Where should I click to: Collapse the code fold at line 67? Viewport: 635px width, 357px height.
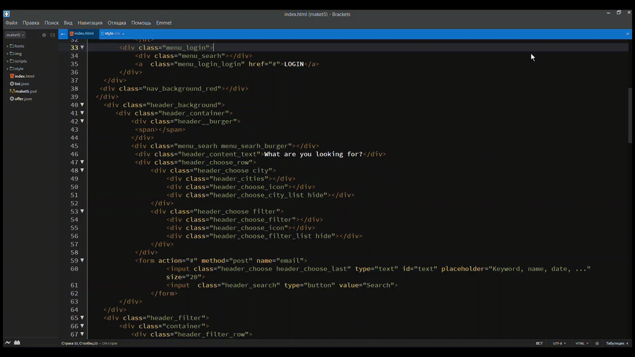click(x=82, y=334)
